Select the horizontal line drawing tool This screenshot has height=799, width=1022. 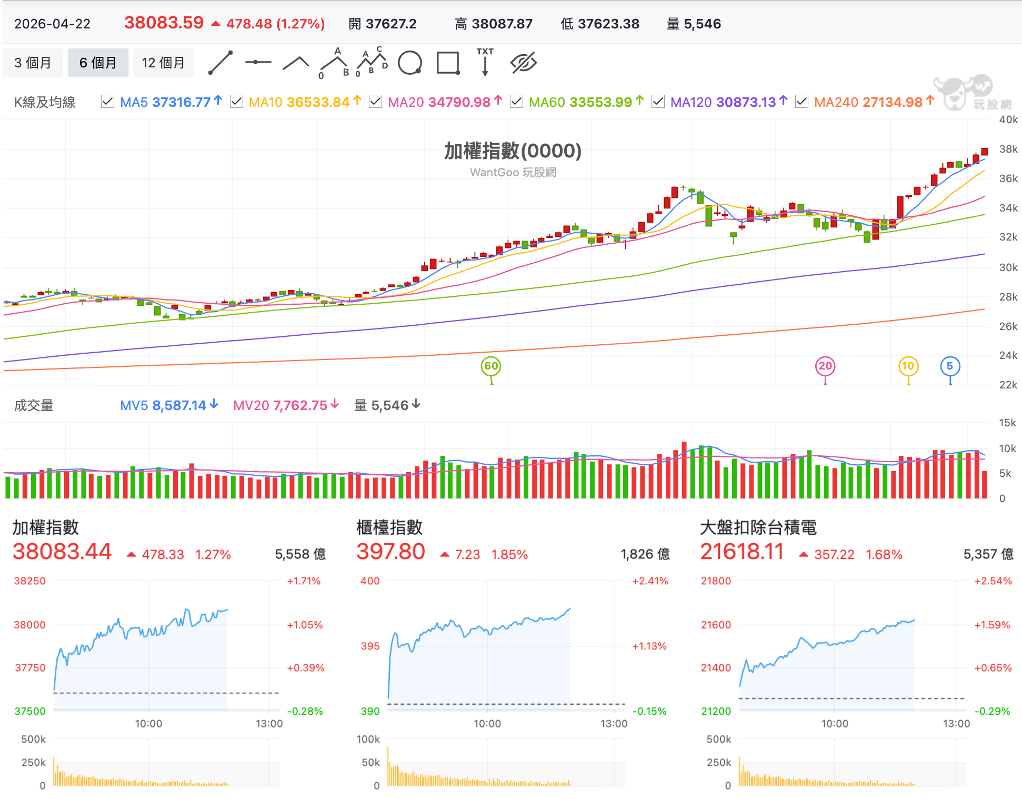[258, 63]
